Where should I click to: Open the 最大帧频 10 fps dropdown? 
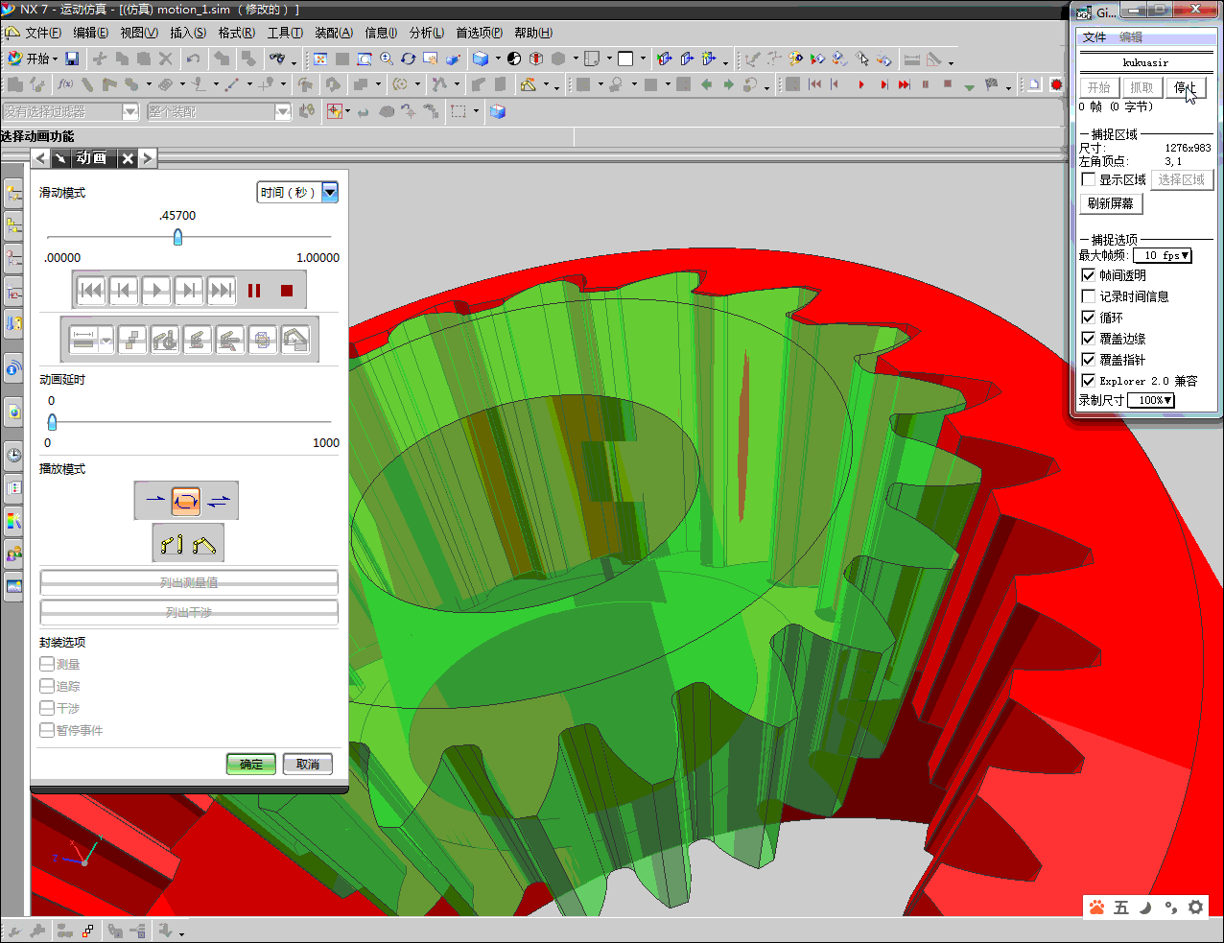click(x=1163, y=255)
